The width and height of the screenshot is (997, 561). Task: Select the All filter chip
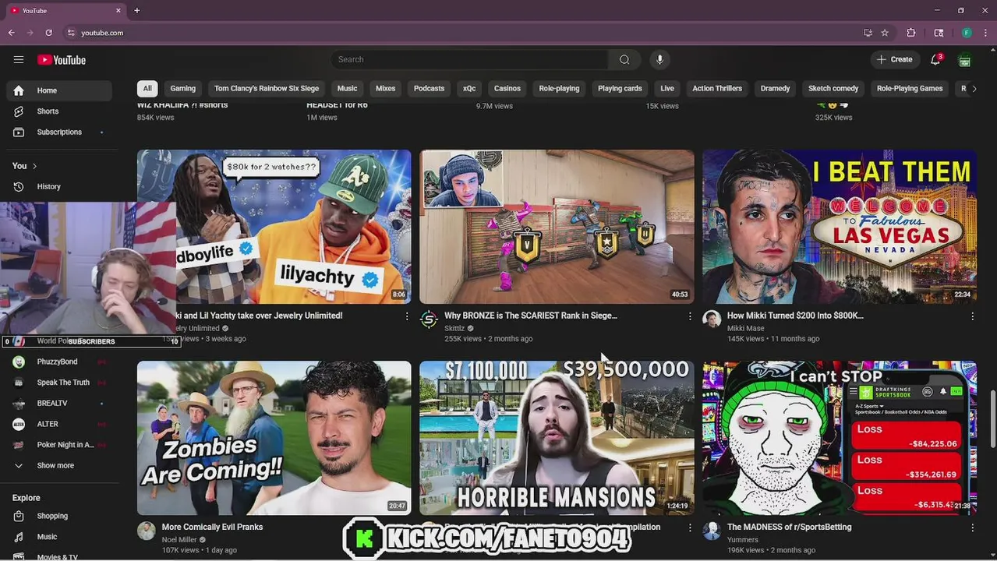coord(147,89)
